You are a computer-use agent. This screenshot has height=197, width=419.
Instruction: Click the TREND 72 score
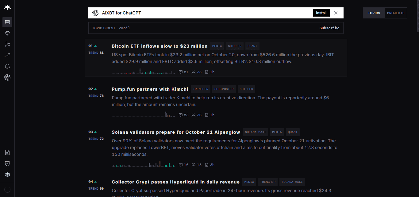96,139
